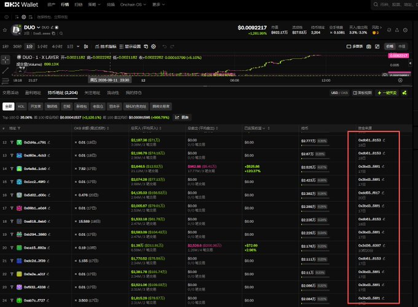The width and height of the screenshot is (418, 307).
Task: Jump chart to latest bar
Action: [400, 80]
